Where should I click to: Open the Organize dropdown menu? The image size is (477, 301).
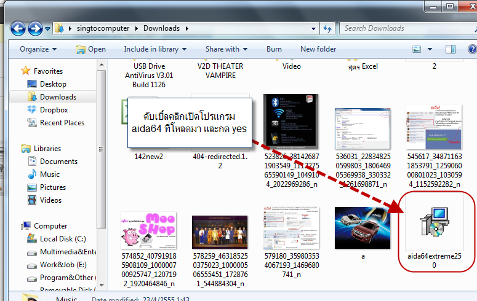(38, 49)
